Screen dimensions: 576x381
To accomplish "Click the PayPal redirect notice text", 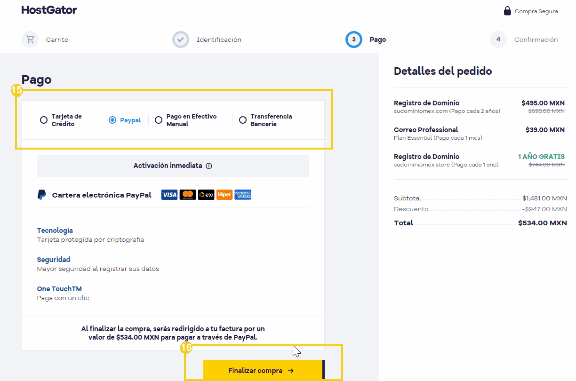I will pos(173,333).
